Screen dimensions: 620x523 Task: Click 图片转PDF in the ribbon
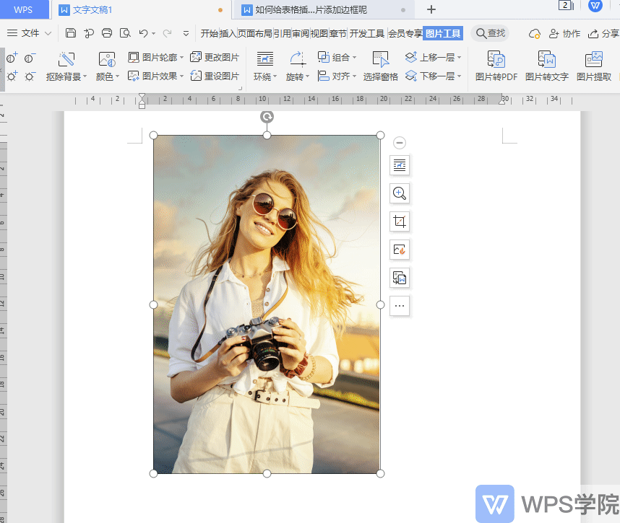(x=496, y=66)
